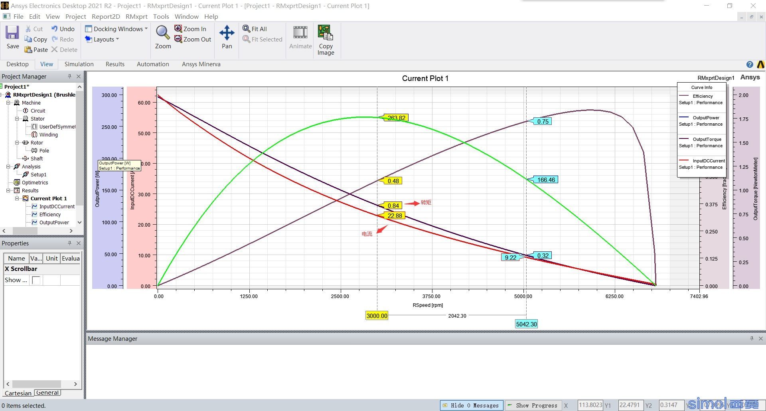The image size is (766, 411).
Task: Click the Properties panel scroll right arrow
Action: [75, 384]
